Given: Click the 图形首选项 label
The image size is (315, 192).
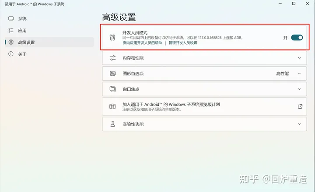Looking at the screenshot, I should [133, 74].
